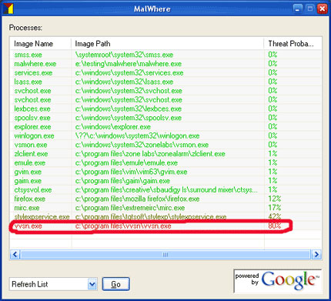Viewport: 331px width, 301px height.
Task: Select the gaim.exe process row
Action: (165, 181)
